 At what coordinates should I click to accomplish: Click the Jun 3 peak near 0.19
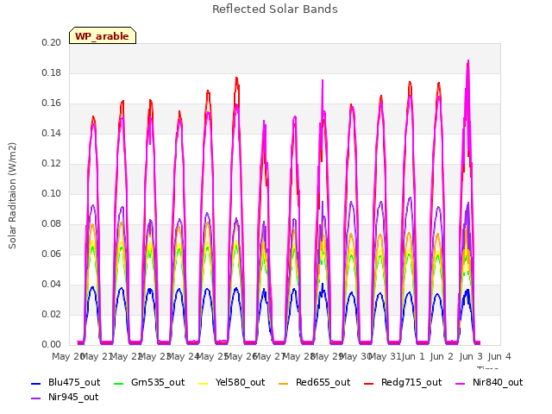coord(467,61)
